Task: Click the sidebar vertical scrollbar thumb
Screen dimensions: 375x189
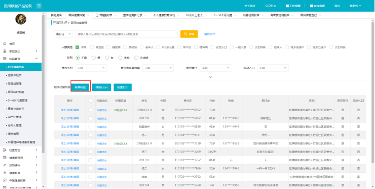Action: [x=43, y=83]
